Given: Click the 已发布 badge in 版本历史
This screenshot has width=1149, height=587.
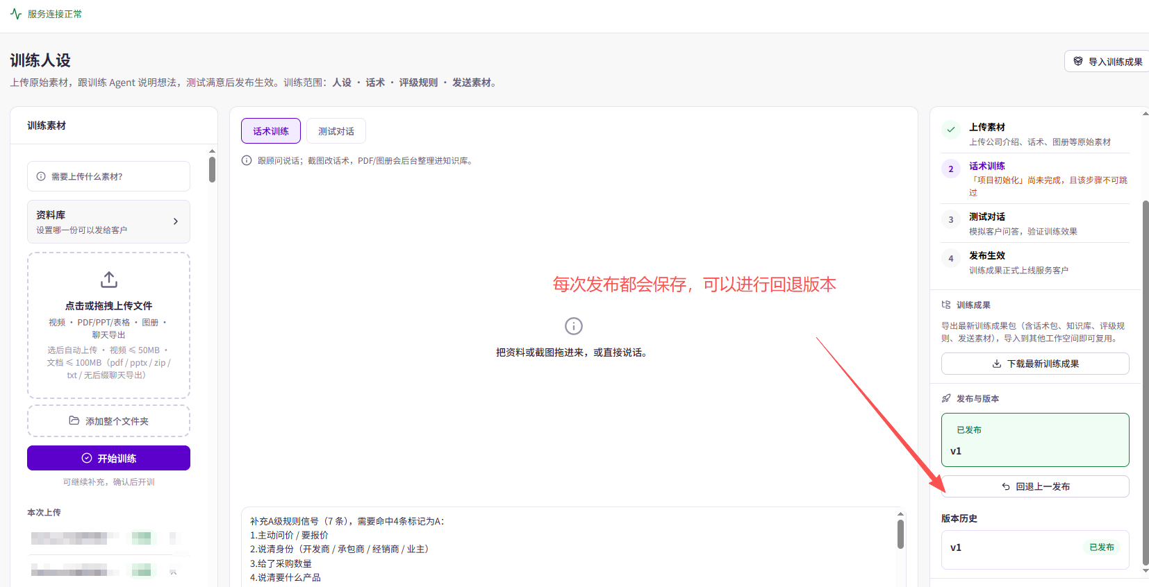Looking at the screenshot, I should tap(1102, 547).
